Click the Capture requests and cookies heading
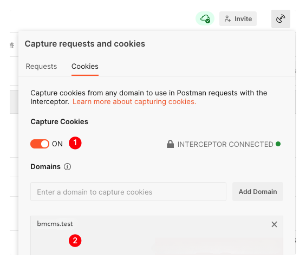This screenshot has width=306, height=265. [85, 44]
